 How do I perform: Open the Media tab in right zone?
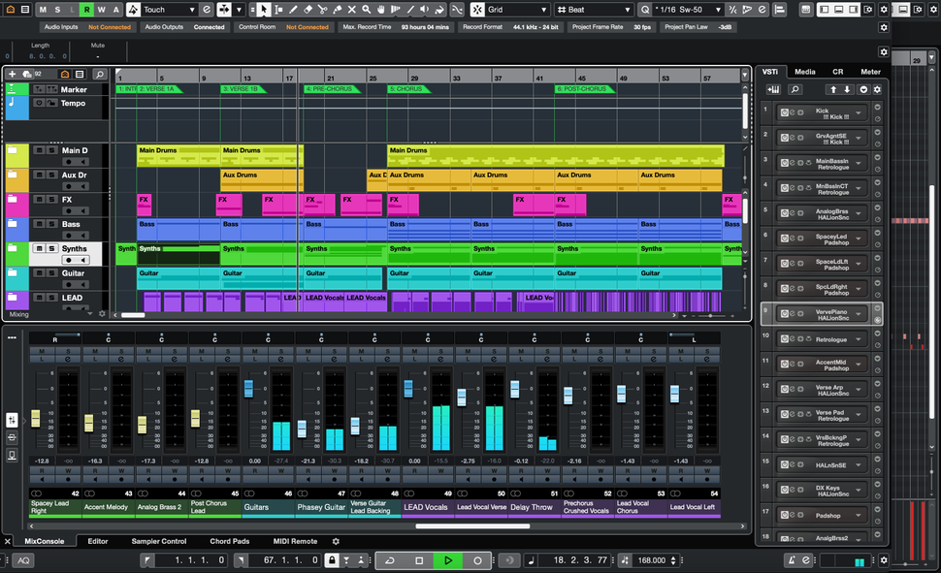click(804, 72)
